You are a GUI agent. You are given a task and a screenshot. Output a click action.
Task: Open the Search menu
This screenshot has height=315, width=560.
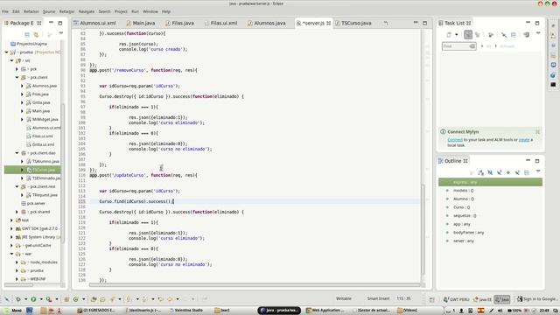pyautogui.click(x=105, y=11)
